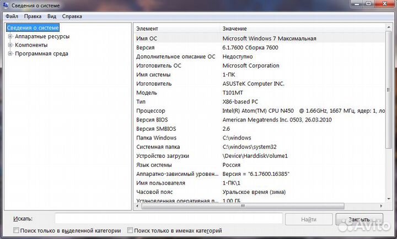Maximize the Сведения о системе window
This screenshot has width=397, height=239.
(368, 3)
